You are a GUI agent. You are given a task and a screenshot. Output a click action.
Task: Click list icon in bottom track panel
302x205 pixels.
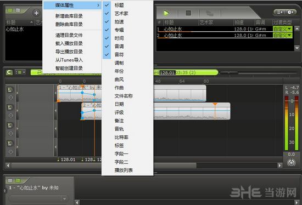(x=10, y=180)
